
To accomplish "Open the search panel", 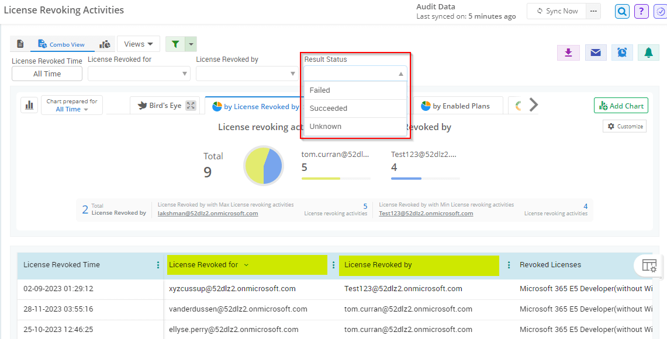I will (621, 11).
